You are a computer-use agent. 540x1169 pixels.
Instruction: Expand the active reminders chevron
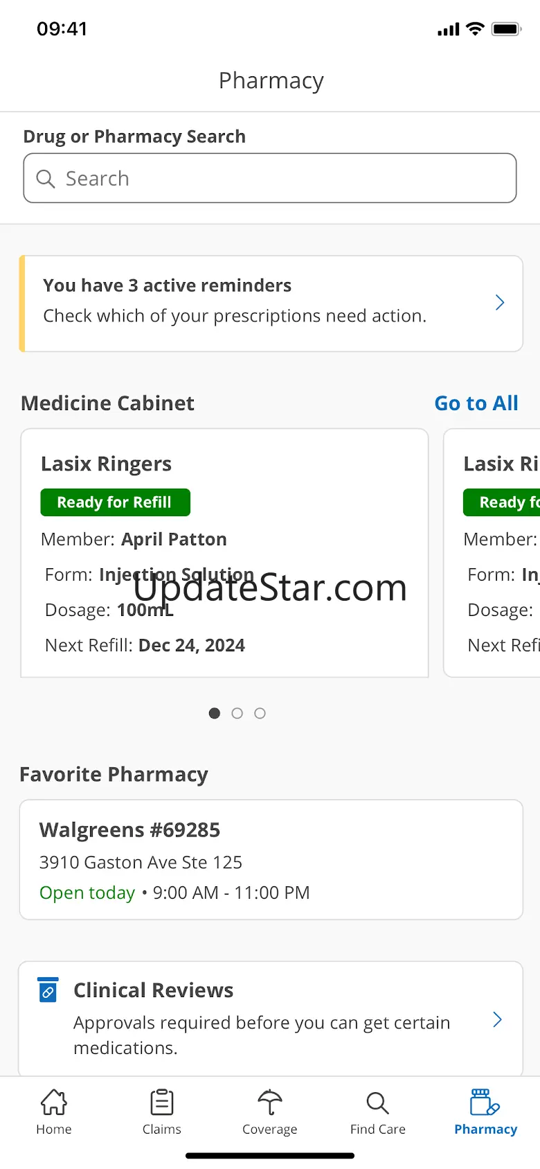[x=500, y=303]
